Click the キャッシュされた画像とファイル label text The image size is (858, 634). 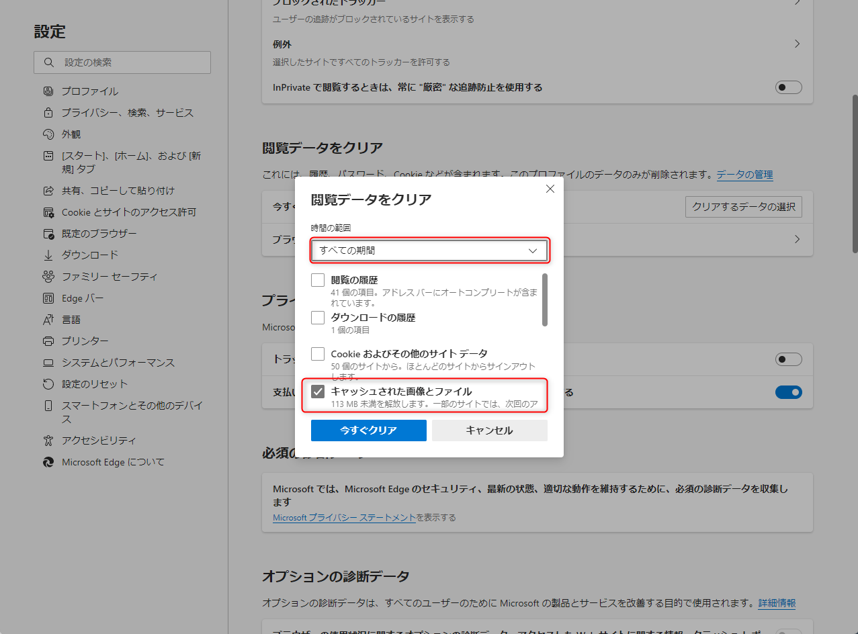[x=401, y=392]
